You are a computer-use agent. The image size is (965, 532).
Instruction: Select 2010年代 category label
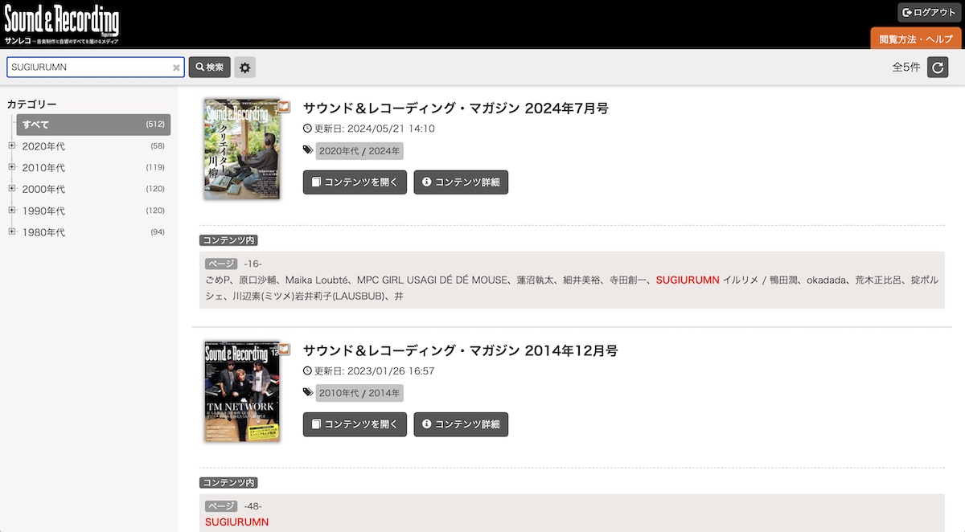pos(43,168)
